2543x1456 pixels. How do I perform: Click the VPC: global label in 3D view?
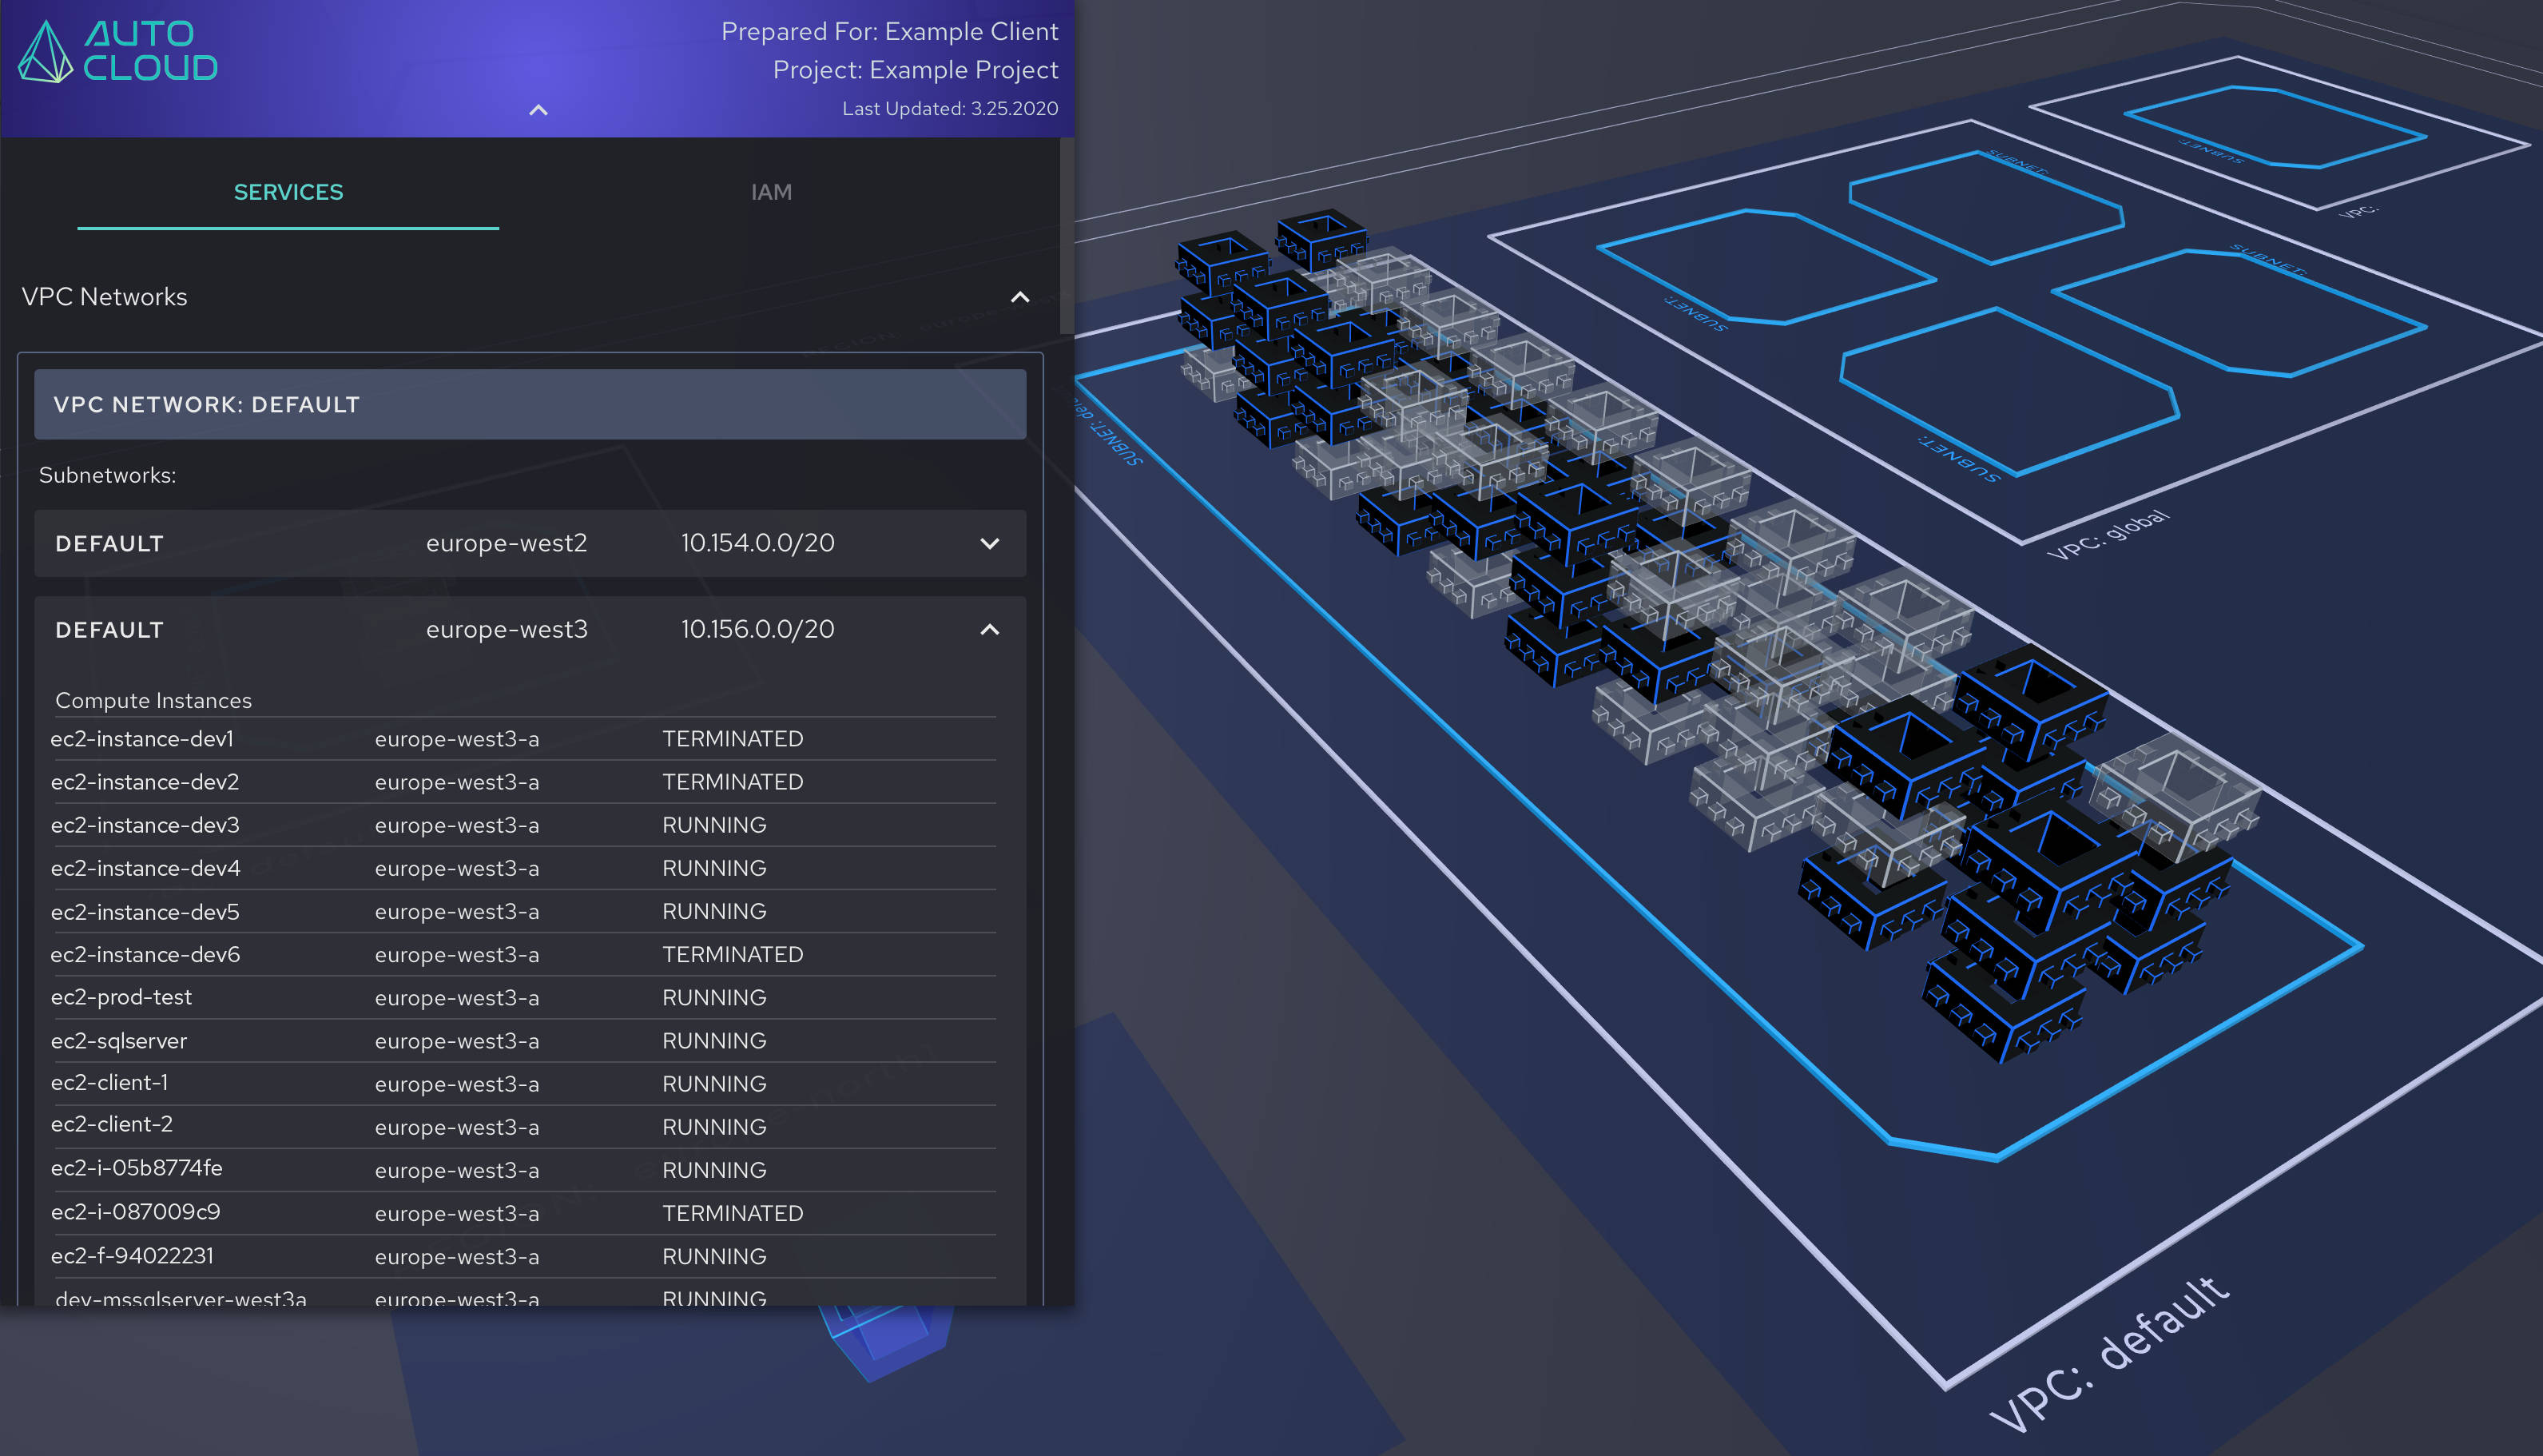tap(2107, 534)
